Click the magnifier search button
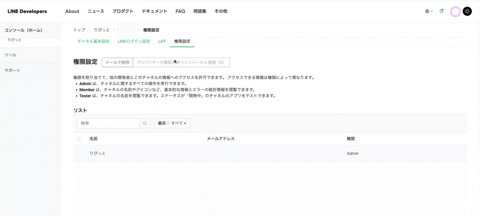This screenshot has width=480, height=216. tap(145, 123)
